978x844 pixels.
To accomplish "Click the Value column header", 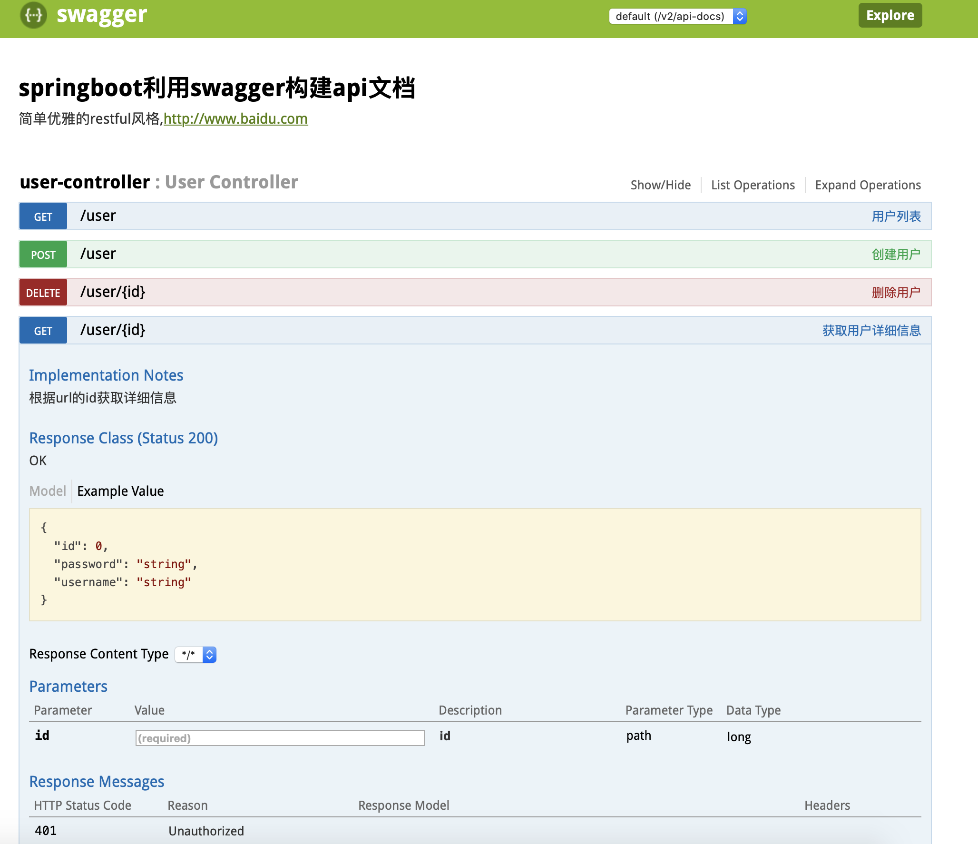I will (x=149, y=710).
